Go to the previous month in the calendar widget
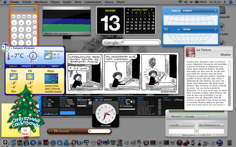The height and width of the screenshot is (147, 236). click(x=128, y=10)
